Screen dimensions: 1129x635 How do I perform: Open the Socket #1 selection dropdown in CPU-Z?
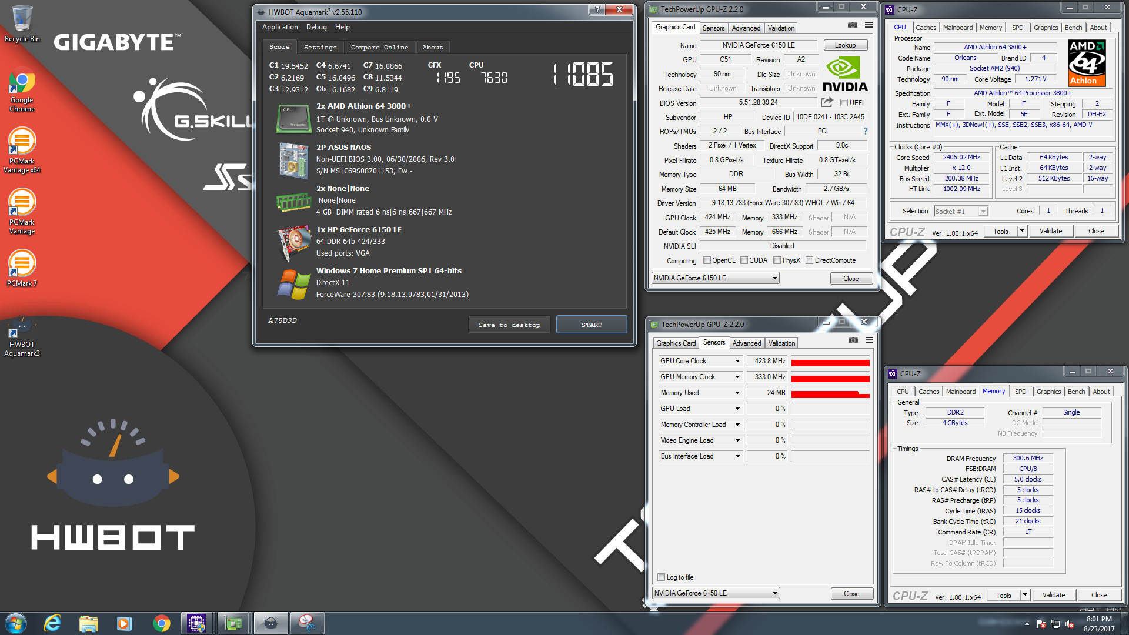pyautogui.click(x=961, y=212)
